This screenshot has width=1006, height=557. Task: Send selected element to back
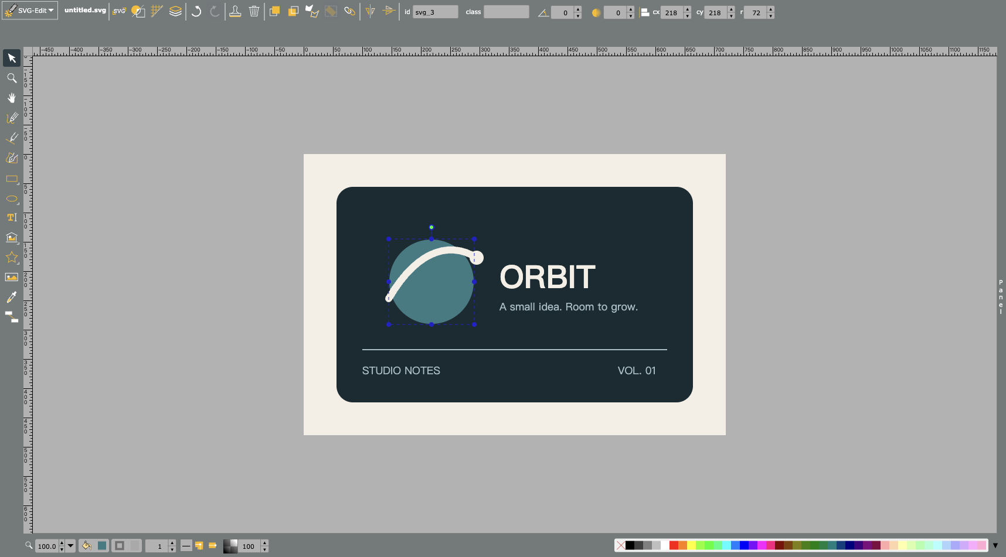(x=293, y=11)
